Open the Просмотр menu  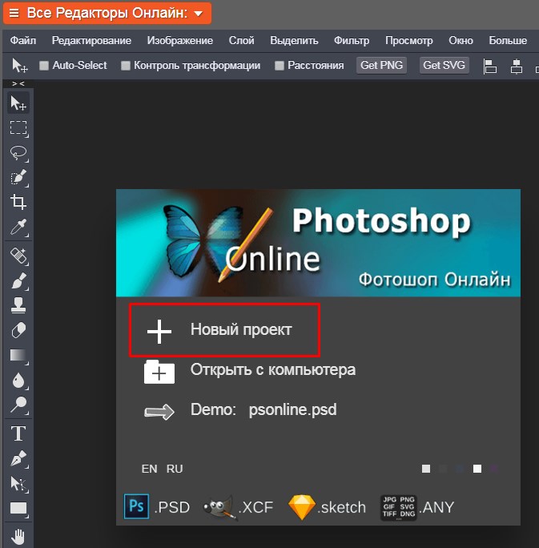(x=409, y=41)
